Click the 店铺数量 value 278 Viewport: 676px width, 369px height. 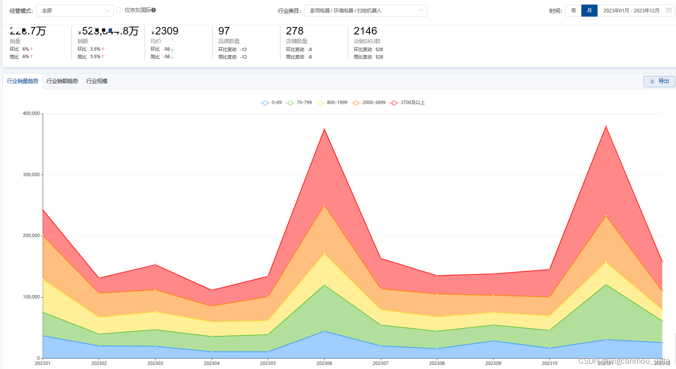tap(295, 31)
